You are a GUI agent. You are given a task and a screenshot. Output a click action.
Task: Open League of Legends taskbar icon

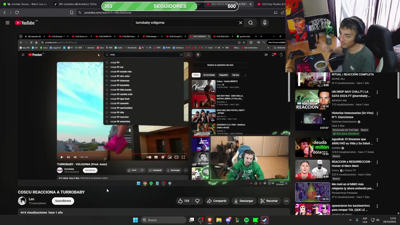[x=237, y=220]
